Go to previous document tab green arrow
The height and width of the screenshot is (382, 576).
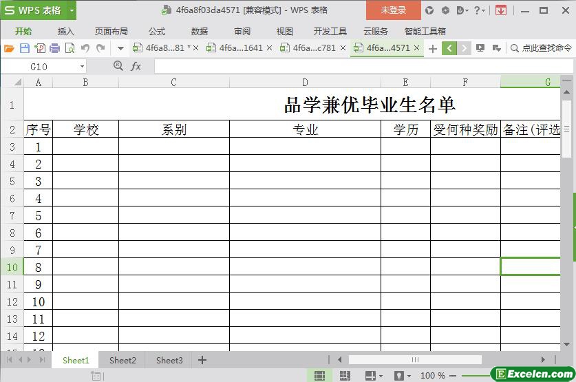(x=449, y=48)
